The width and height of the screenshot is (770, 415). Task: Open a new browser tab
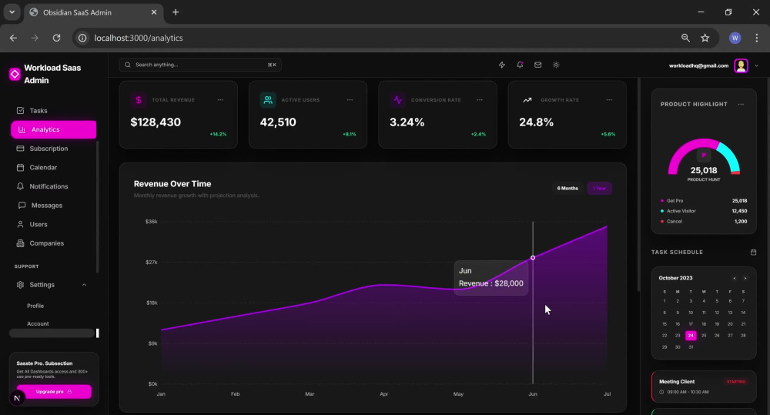pos(176,12)
